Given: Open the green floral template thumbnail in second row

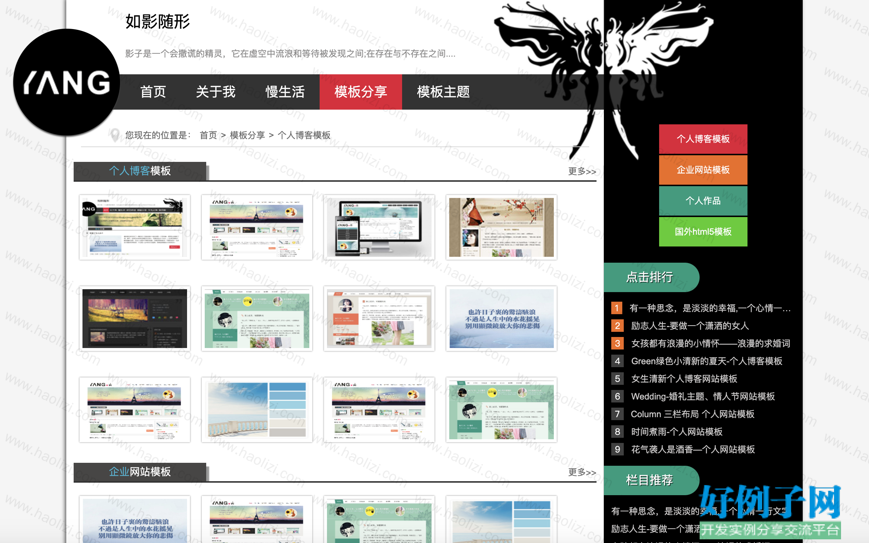Looking at the screenshot, I should (257, 319).
